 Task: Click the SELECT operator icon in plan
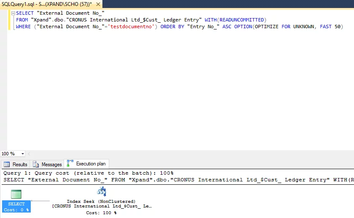coord(16,194)
